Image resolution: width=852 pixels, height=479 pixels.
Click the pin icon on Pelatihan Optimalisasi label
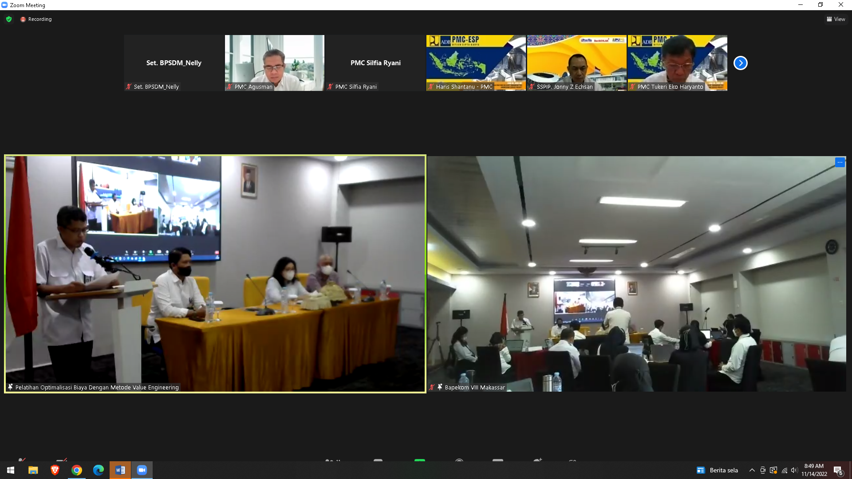pos(10,387)
